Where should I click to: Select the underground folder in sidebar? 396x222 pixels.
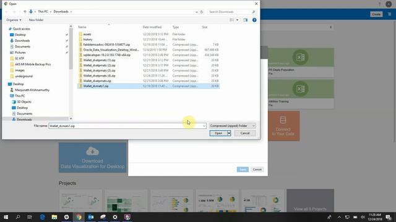coord(24,76)
